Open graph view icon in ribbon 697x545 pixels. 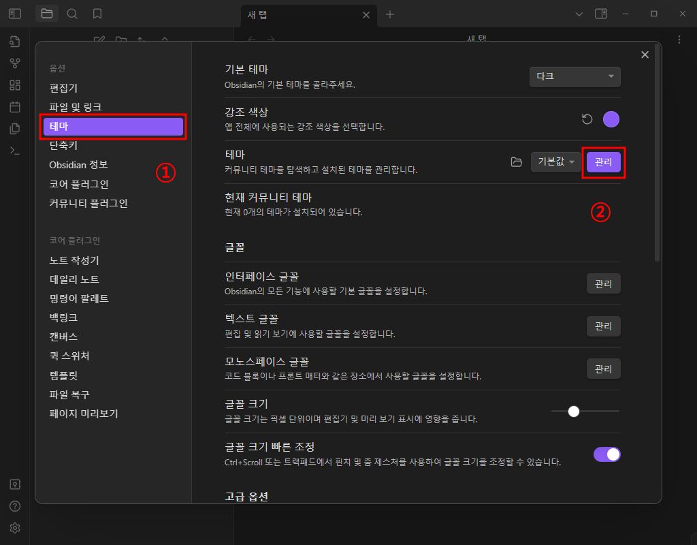pyautogui.click(x=15, y=63)
